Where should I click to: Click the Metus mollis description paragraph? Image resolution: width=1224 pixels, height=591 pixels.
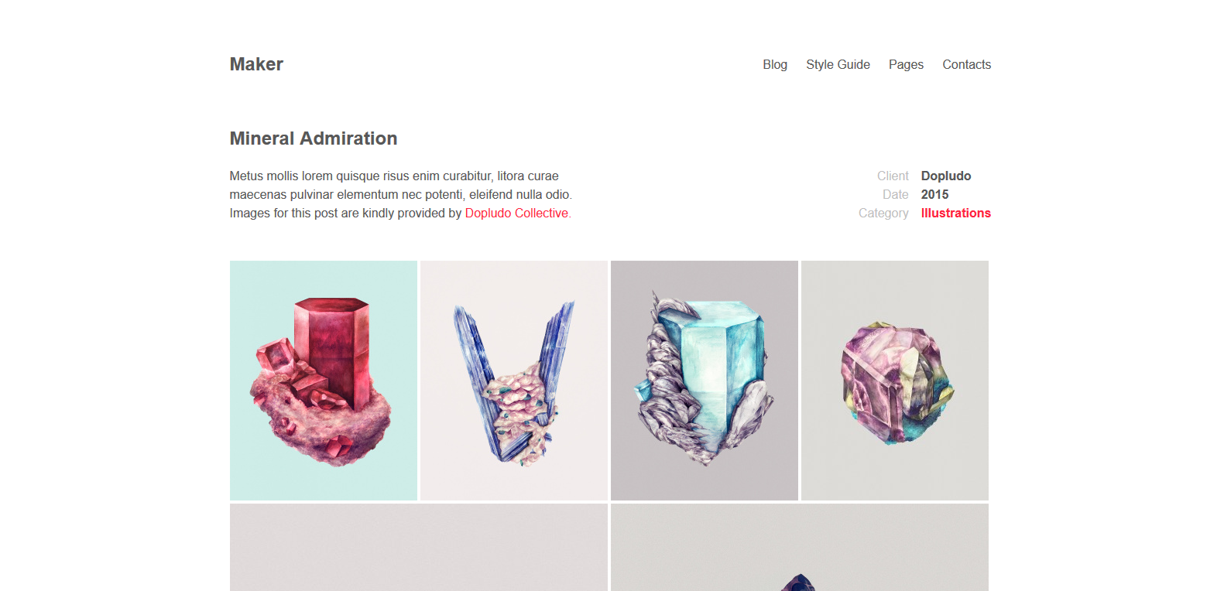click(401, 194)
